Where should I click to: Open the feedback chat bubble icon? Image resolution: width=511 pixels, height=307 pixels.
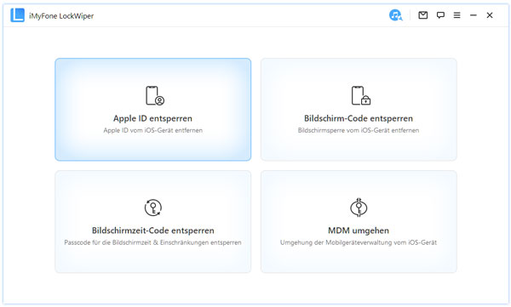[440, 15]
